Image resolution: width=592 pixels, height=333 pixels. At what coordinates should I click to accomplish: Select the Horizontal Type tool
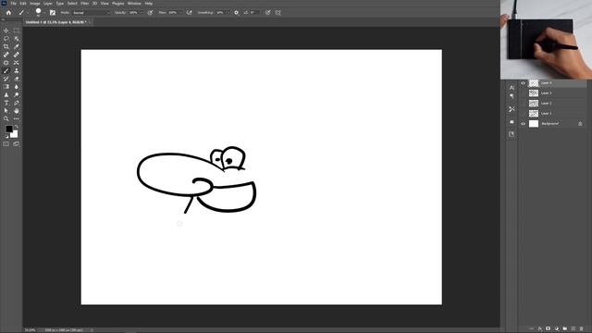pos(6,103)
